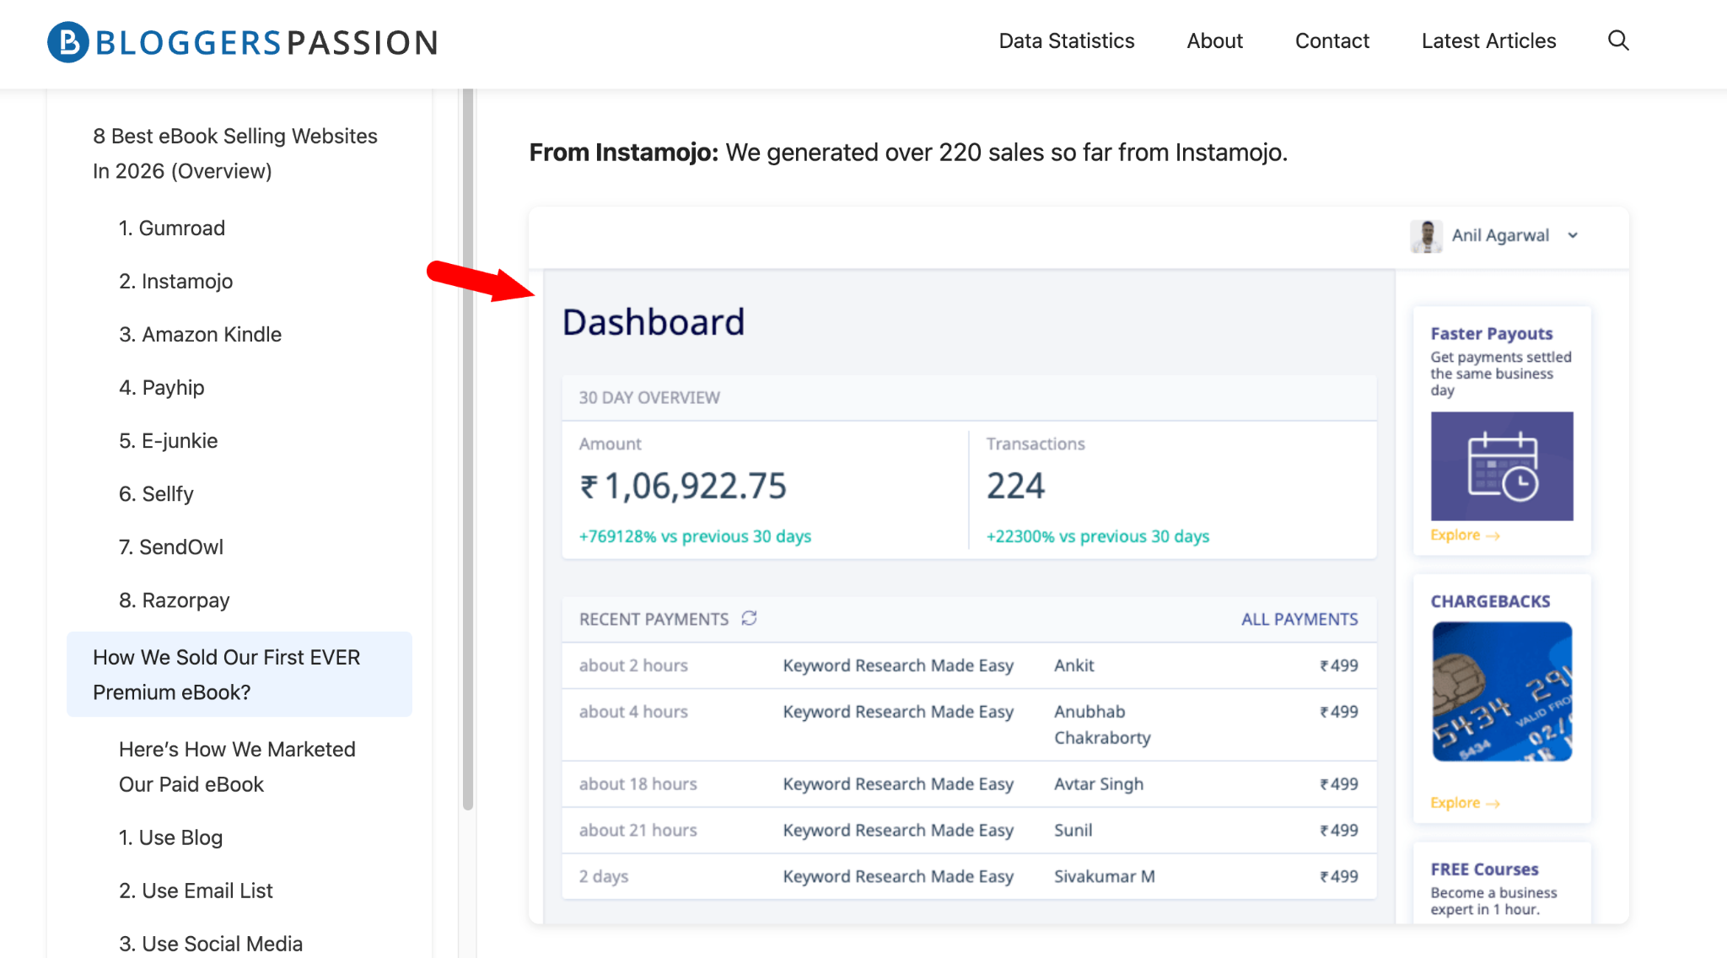Click the Dashboard heading

point(654,322)
